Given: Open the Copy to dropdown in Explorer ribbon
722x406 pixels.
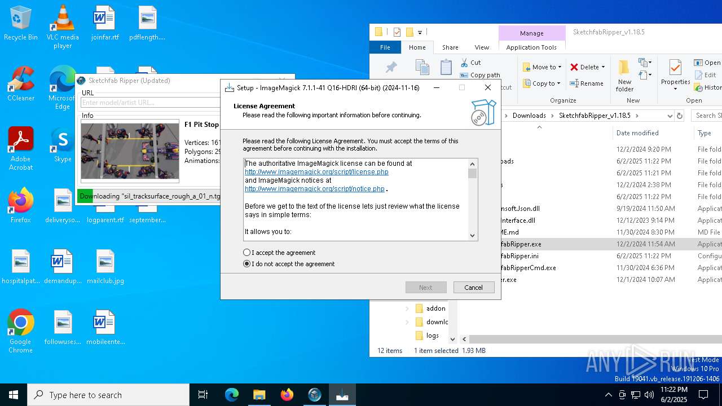Looking at the screenshot, I should [542, 83].
